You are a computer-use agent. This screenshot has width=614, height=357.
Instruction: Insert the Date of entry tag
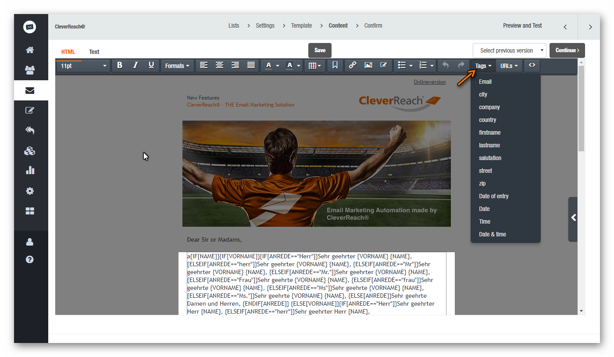coord(506,196)
